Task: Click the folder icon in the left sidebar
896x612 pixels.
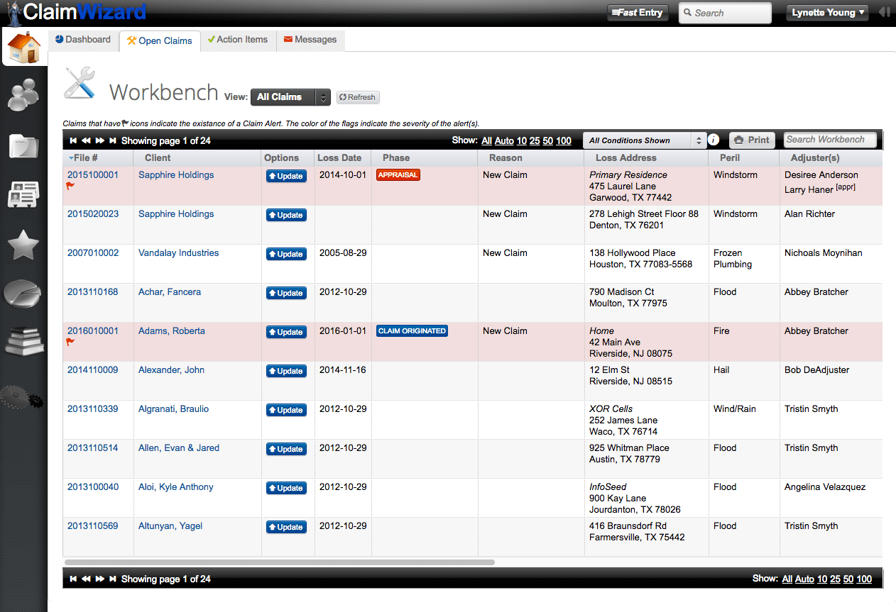Action: (x=23, y=145)
